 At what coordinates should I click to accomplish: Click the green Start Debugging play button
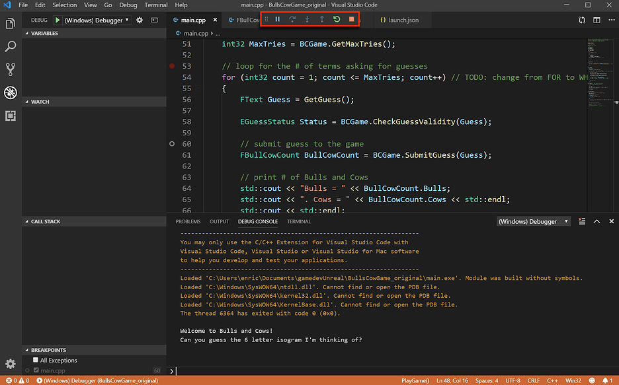pyautogui.click(x=57, y=20)
